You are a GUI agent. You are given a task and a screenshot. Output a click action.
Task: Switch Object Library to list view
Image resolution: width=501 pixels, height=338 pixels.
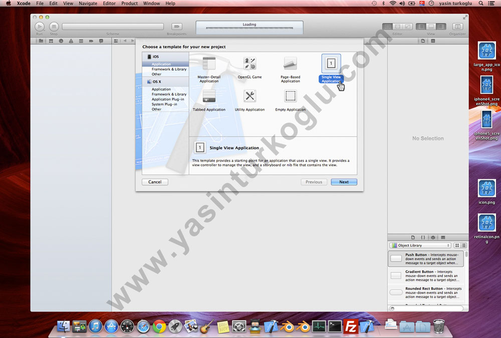tap(463, 245)
